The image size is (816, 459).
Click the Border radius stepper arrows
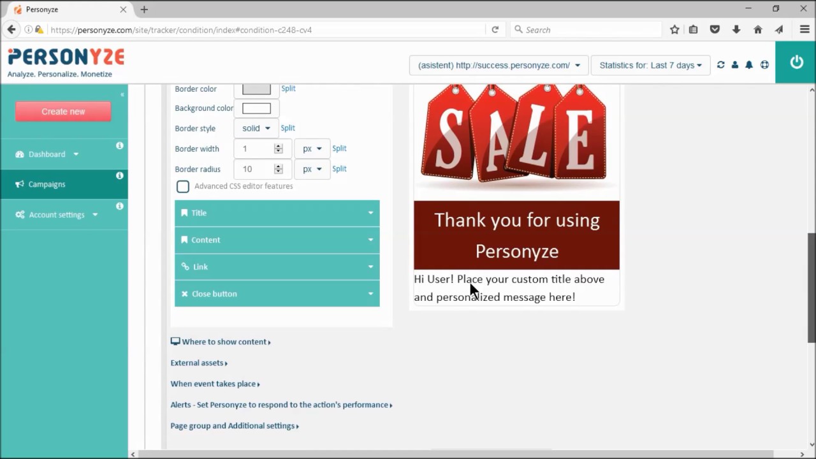[x=278, y=169]
